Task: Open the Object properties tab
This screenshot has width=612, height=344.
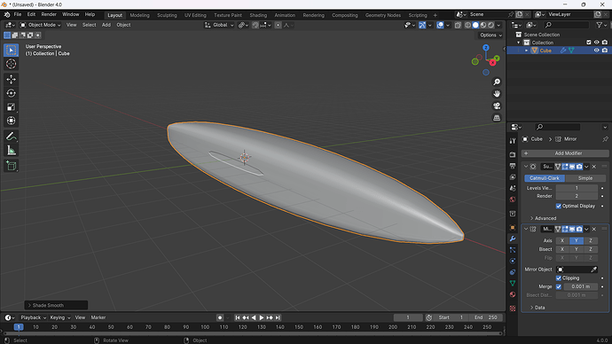Action: (513, 227)
